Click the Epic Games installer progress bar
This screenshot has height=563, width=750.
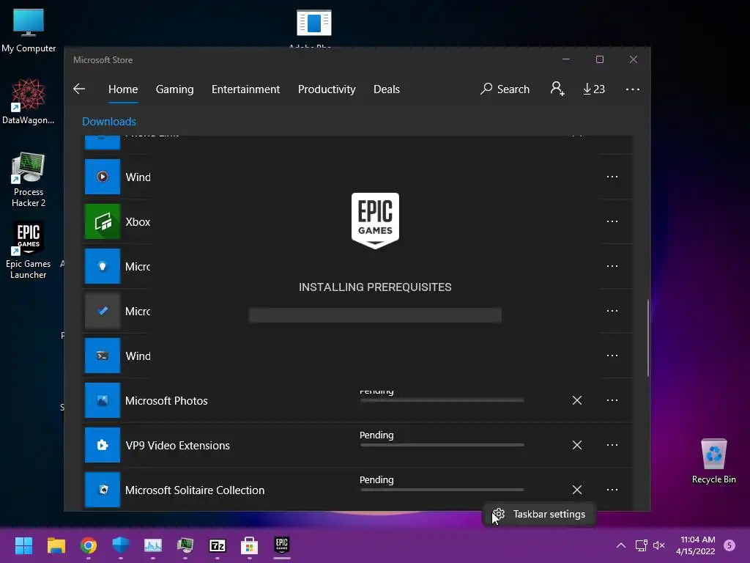click(x=375, y=315)
